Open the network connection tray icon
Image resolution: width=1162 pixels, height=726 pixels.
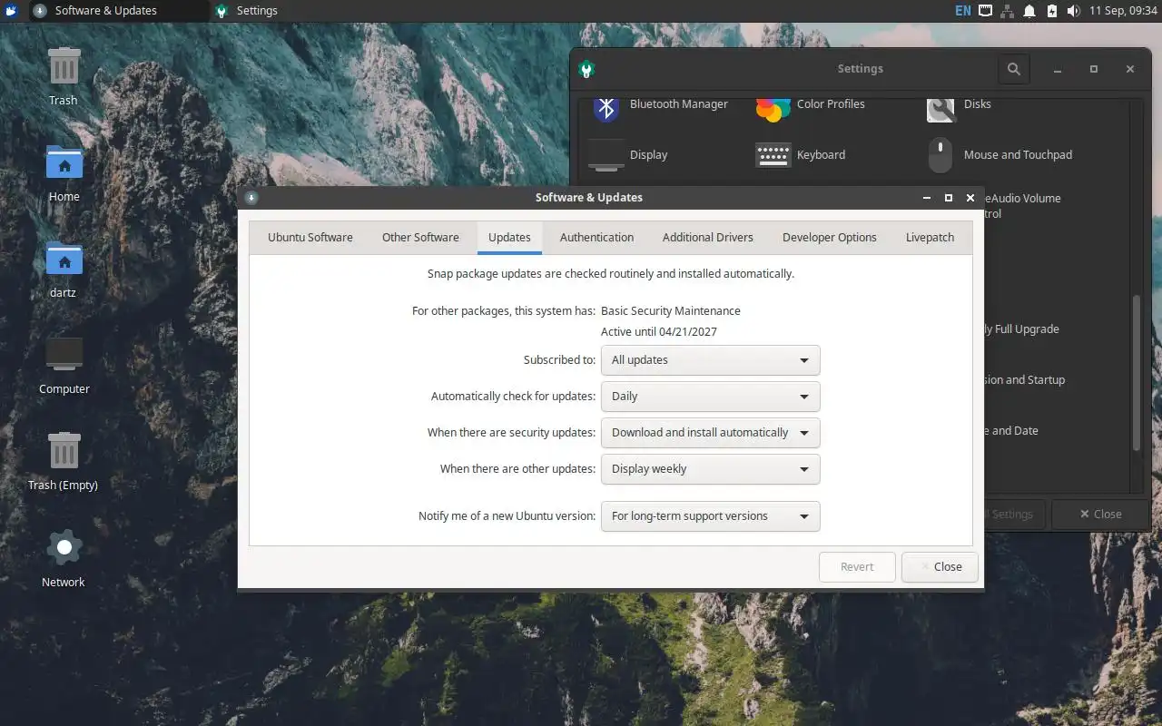(x=1008, y=11)
